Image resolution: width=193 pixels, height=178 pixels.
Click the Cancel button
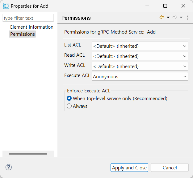pos(170,168)
